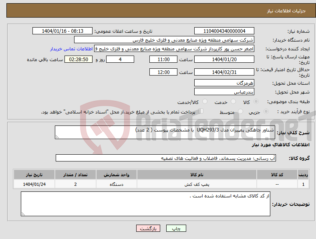Click the buyer organization name field
The width and height of the screenshot is (316, 239).
[164, 40]
